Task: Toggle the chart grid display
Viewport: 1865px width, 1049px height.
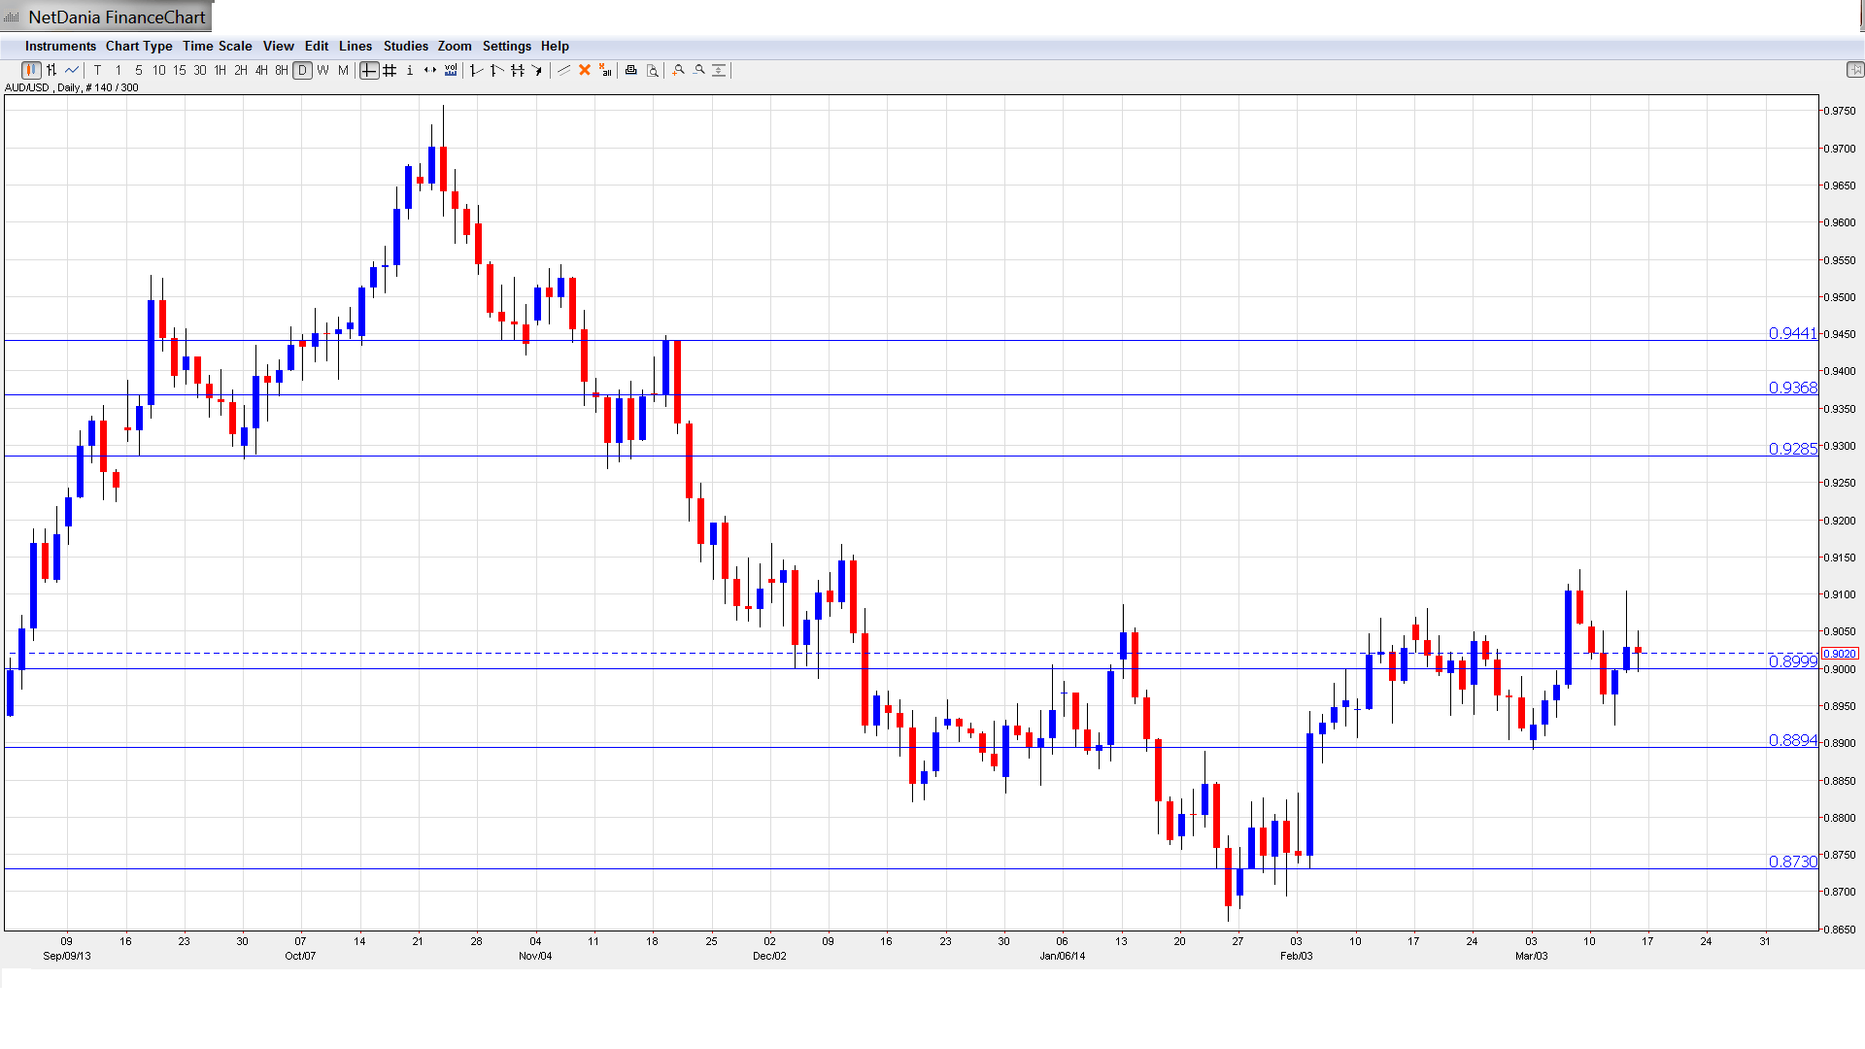Action: 390,70
